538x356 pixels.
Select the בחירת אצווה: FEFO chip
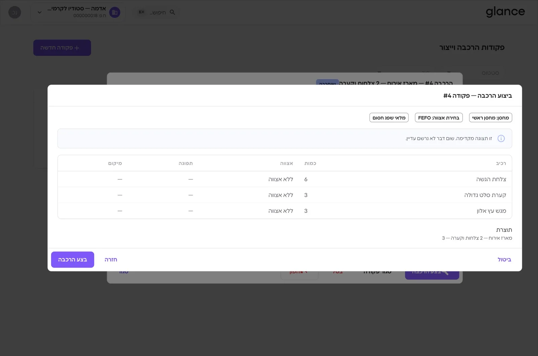point(439,118)
